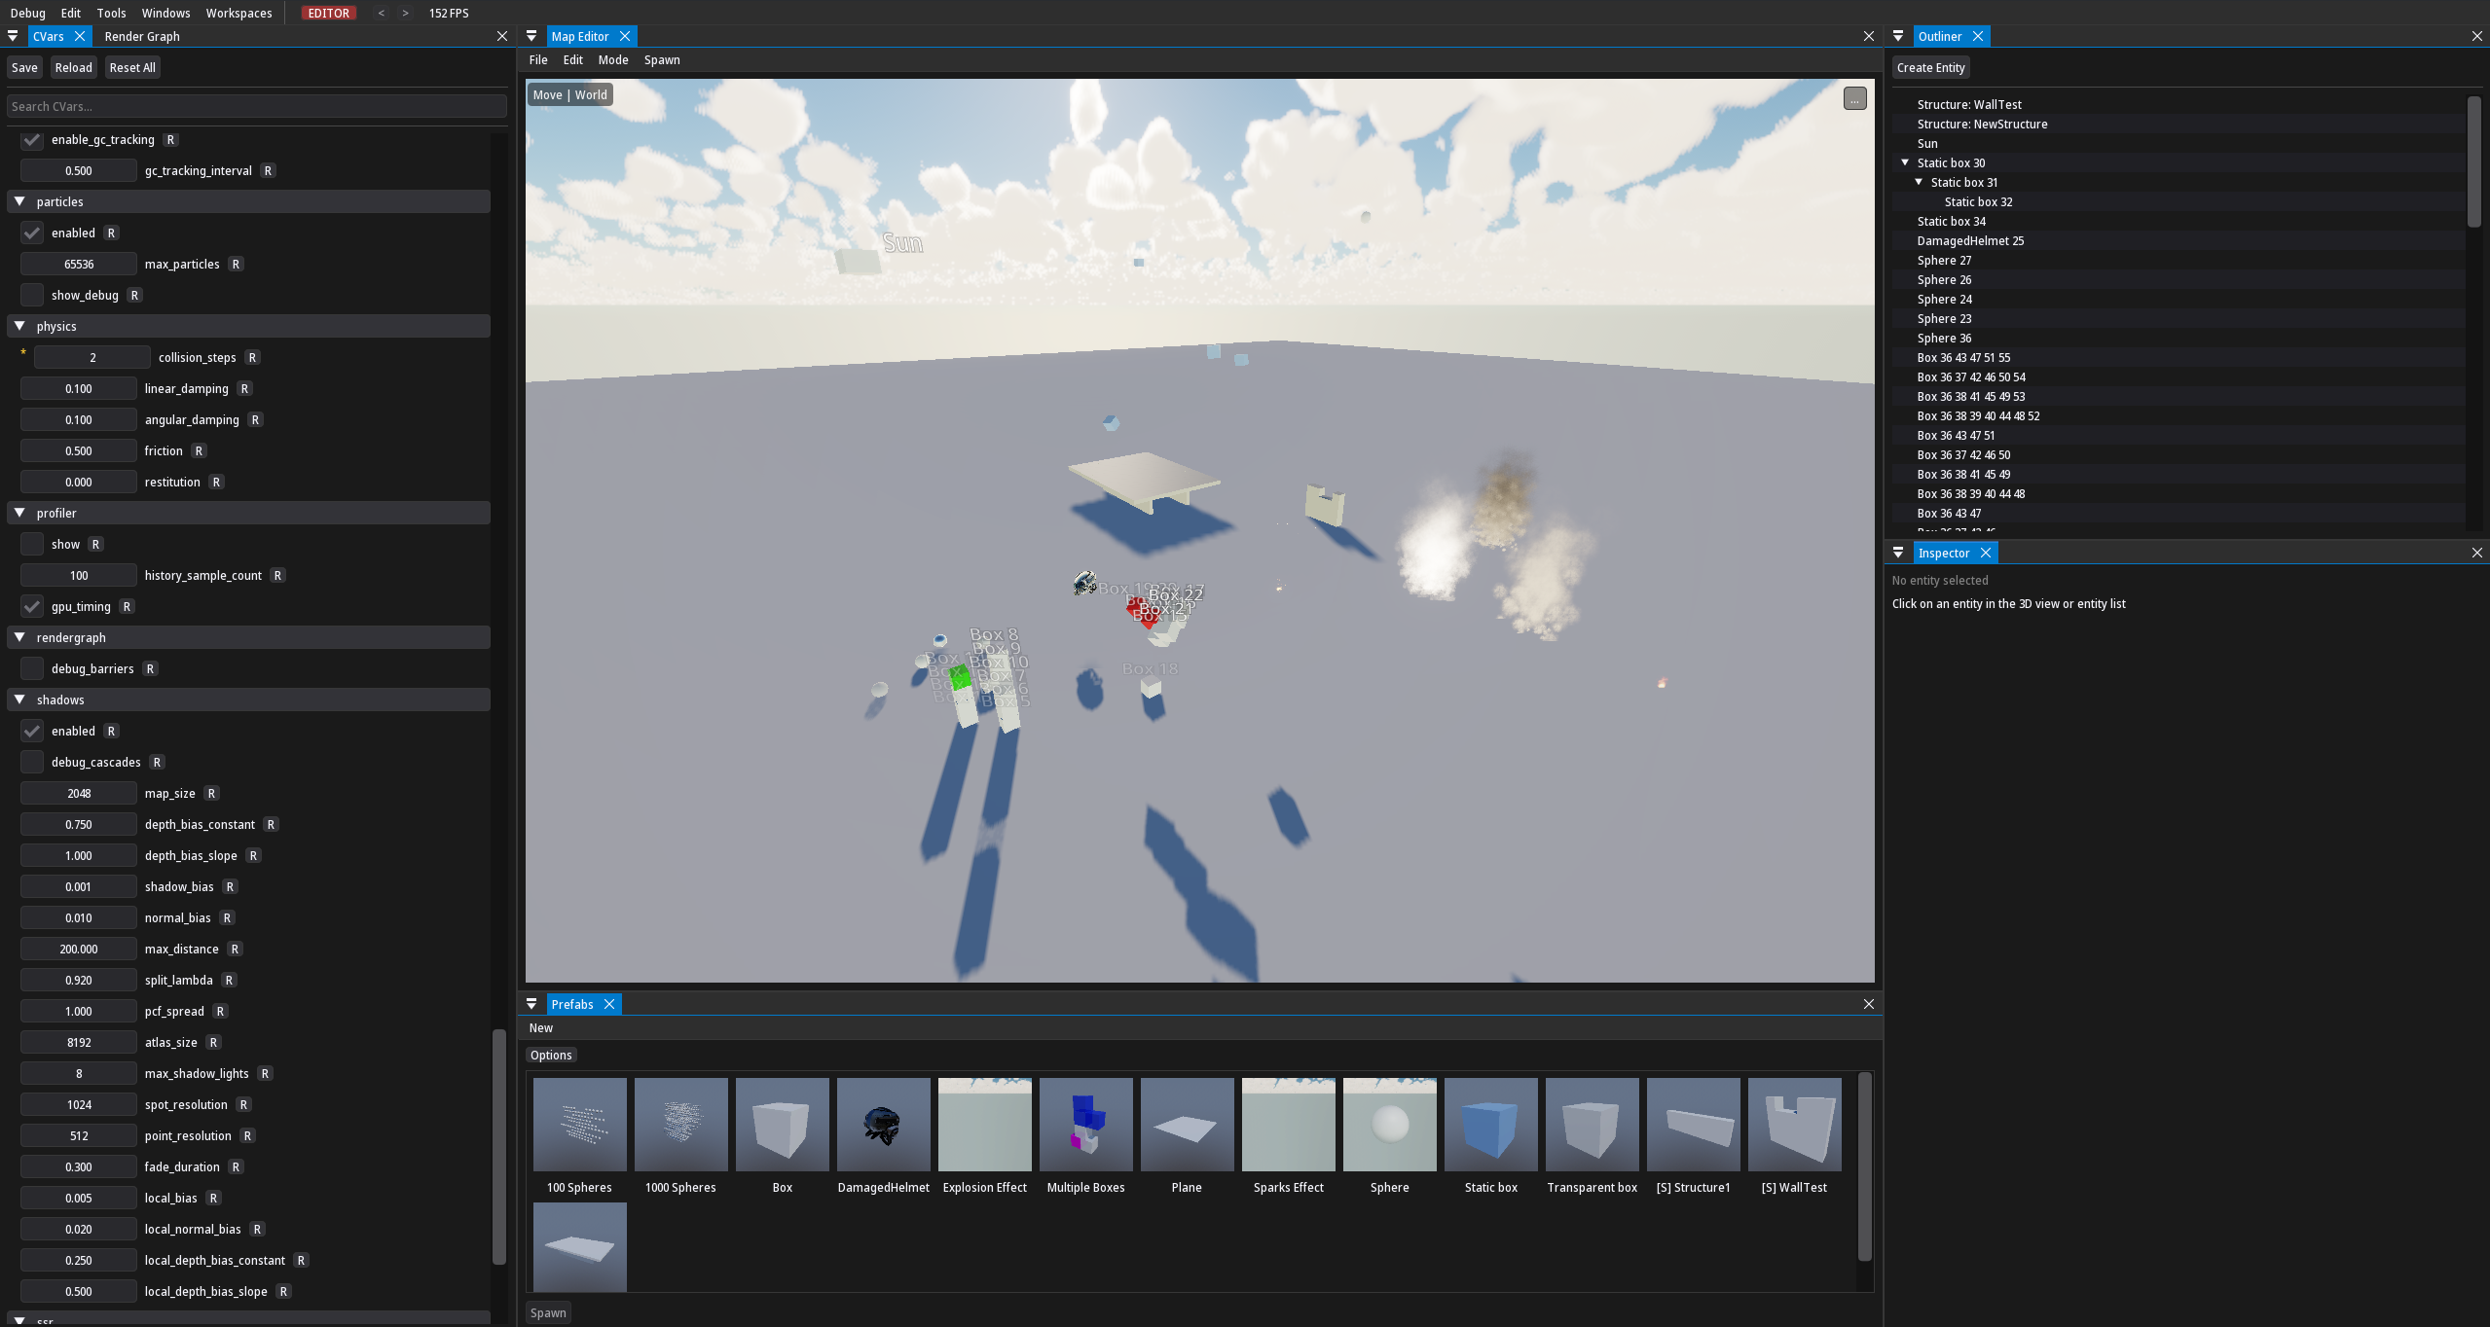Select the DamagedHelmet prefab thumbnail

point(882,1125)
